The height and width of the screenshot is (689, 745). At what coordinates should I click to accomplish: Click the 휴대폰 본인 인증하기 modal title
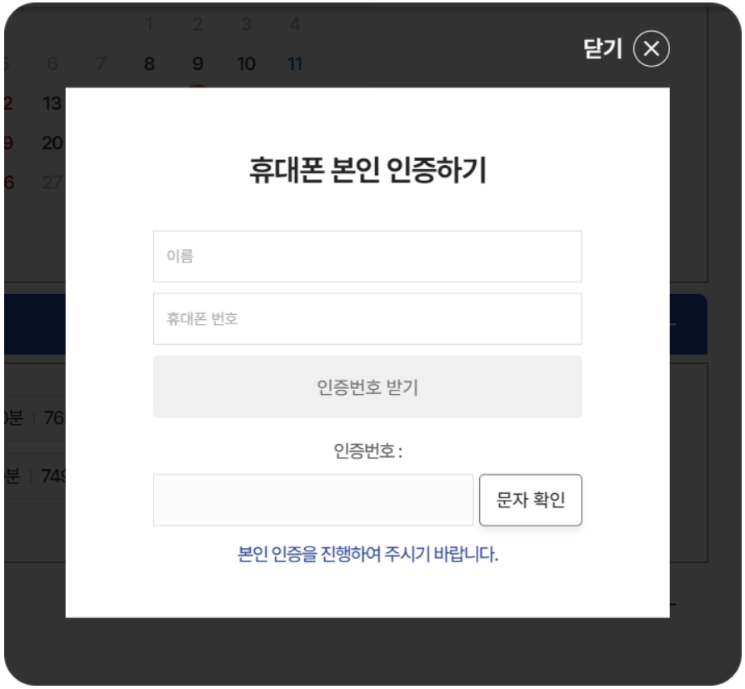(x=368, y=165)
